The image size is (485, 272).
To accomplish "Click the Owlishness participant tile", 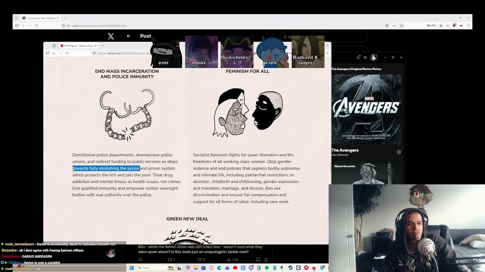I will 237,52.
